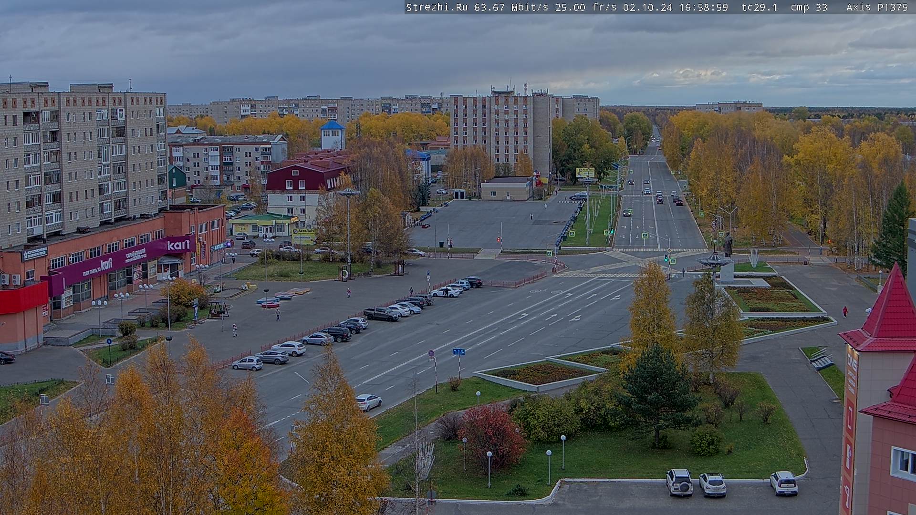The width and height of the screenshot is (916, 515).
Task: Click the Strezhi.Ru overlay label
Action: coord(437,7)
